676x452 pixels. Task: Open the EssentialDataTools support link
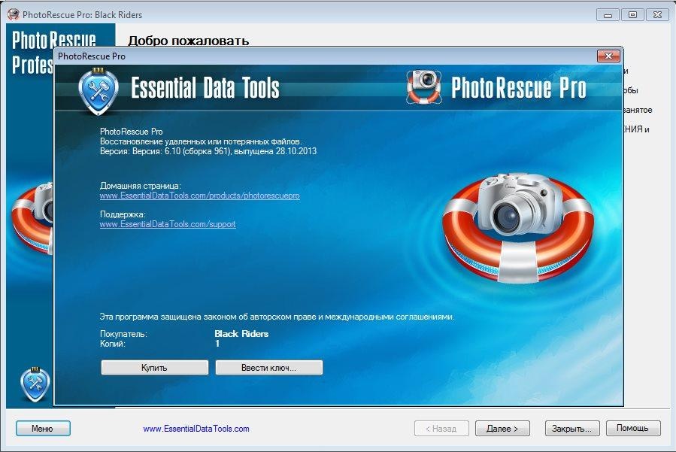point(168,224)
